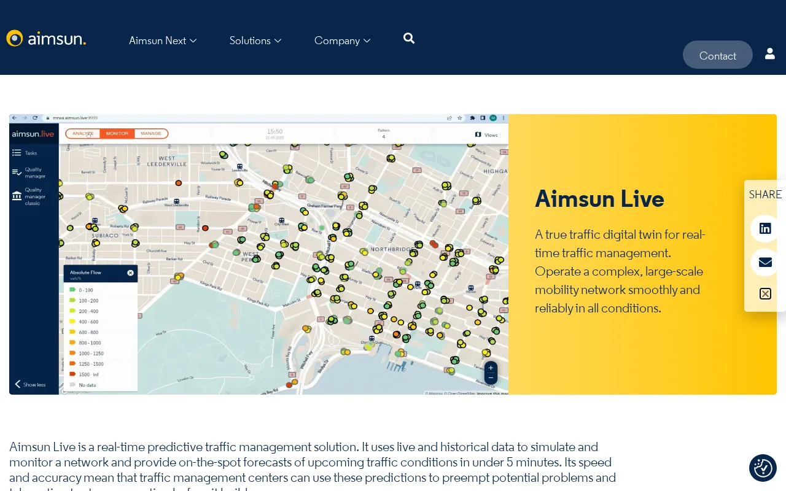This screenshot has width=786, height=491.
Task: Share the page via the LinkedIn icon
Action: tap(765, 228)
